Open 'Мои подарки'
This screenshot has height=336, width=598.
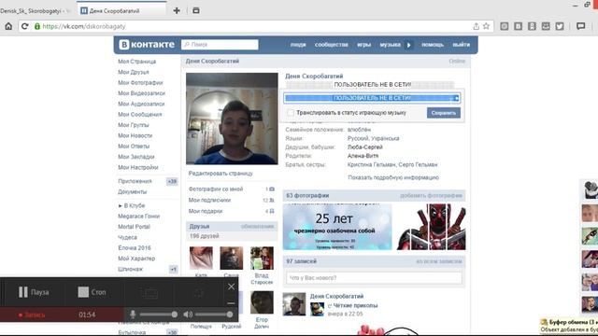(206, 211)
